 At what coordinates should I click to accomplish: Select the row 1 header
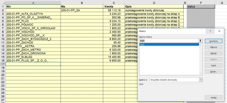[3, 7]
